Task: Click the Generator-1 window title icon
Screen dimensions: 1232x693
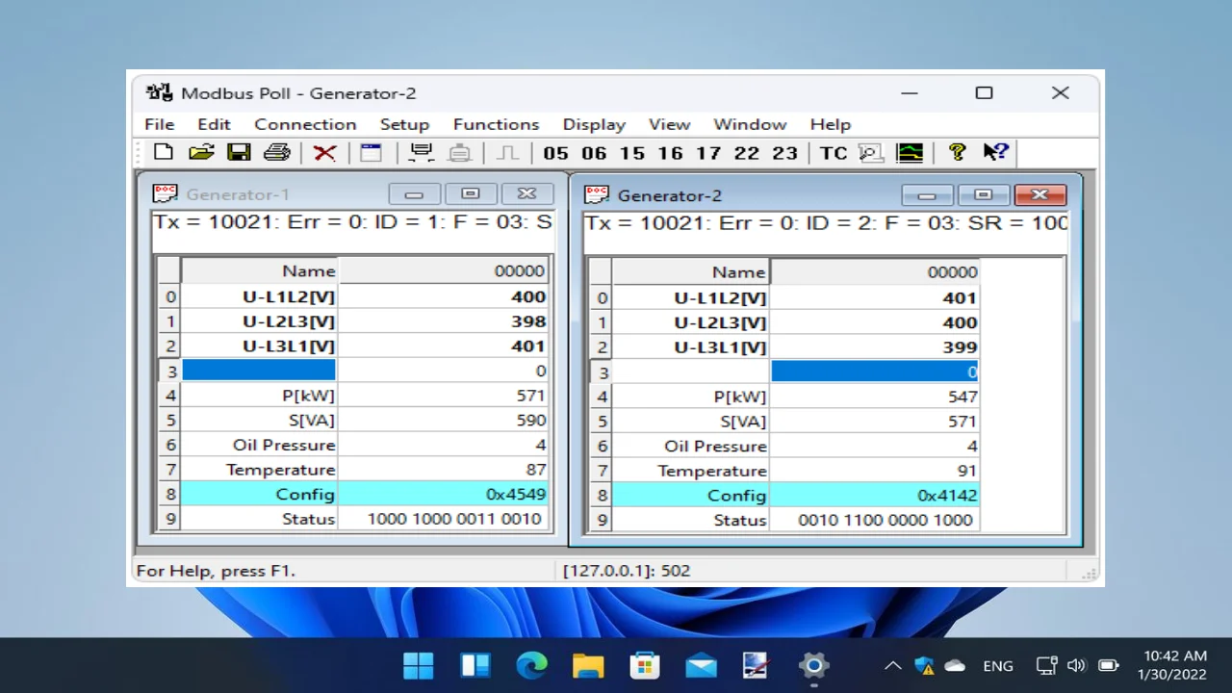Action: 166,194
